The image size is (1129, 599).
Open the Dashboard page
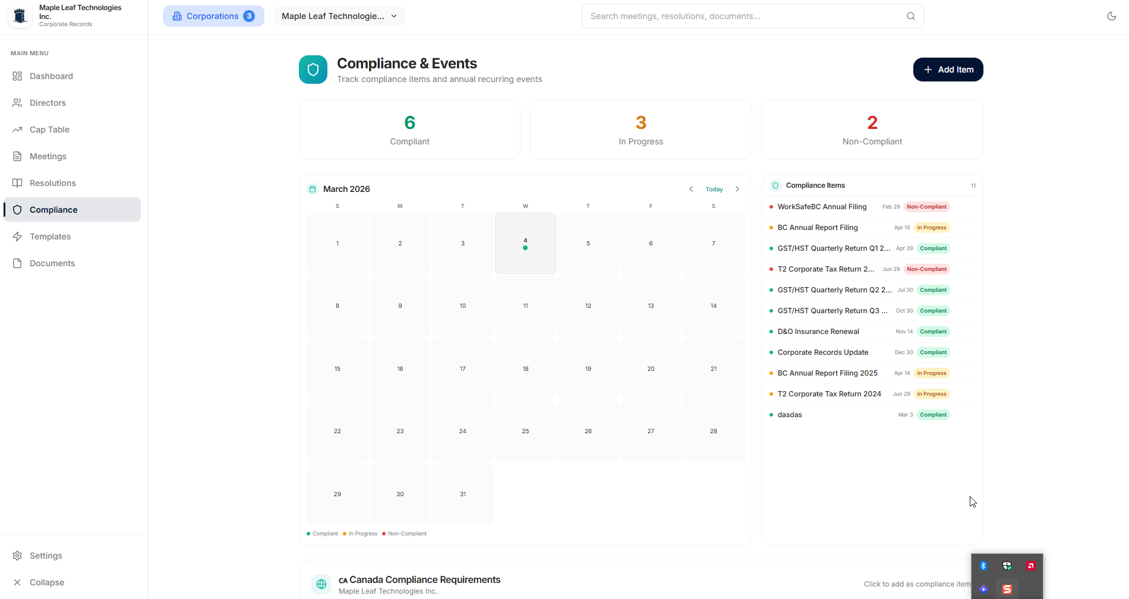(x=72, y=76)
